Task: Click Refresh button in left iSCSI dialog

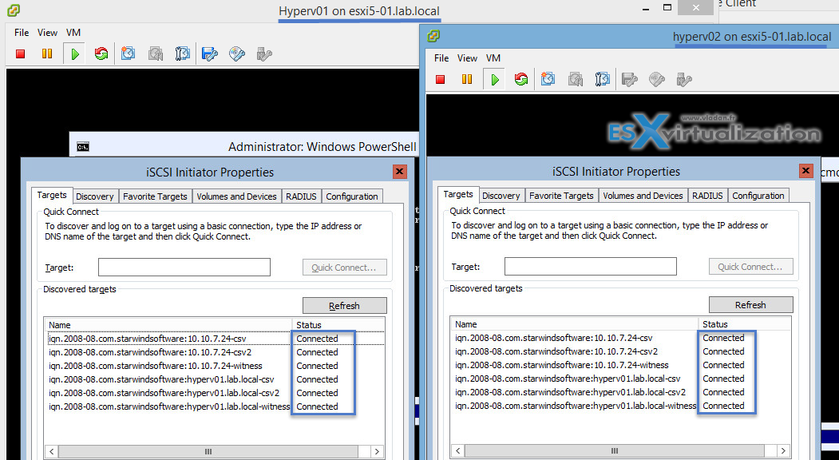Action: click(x=345, y=306)
